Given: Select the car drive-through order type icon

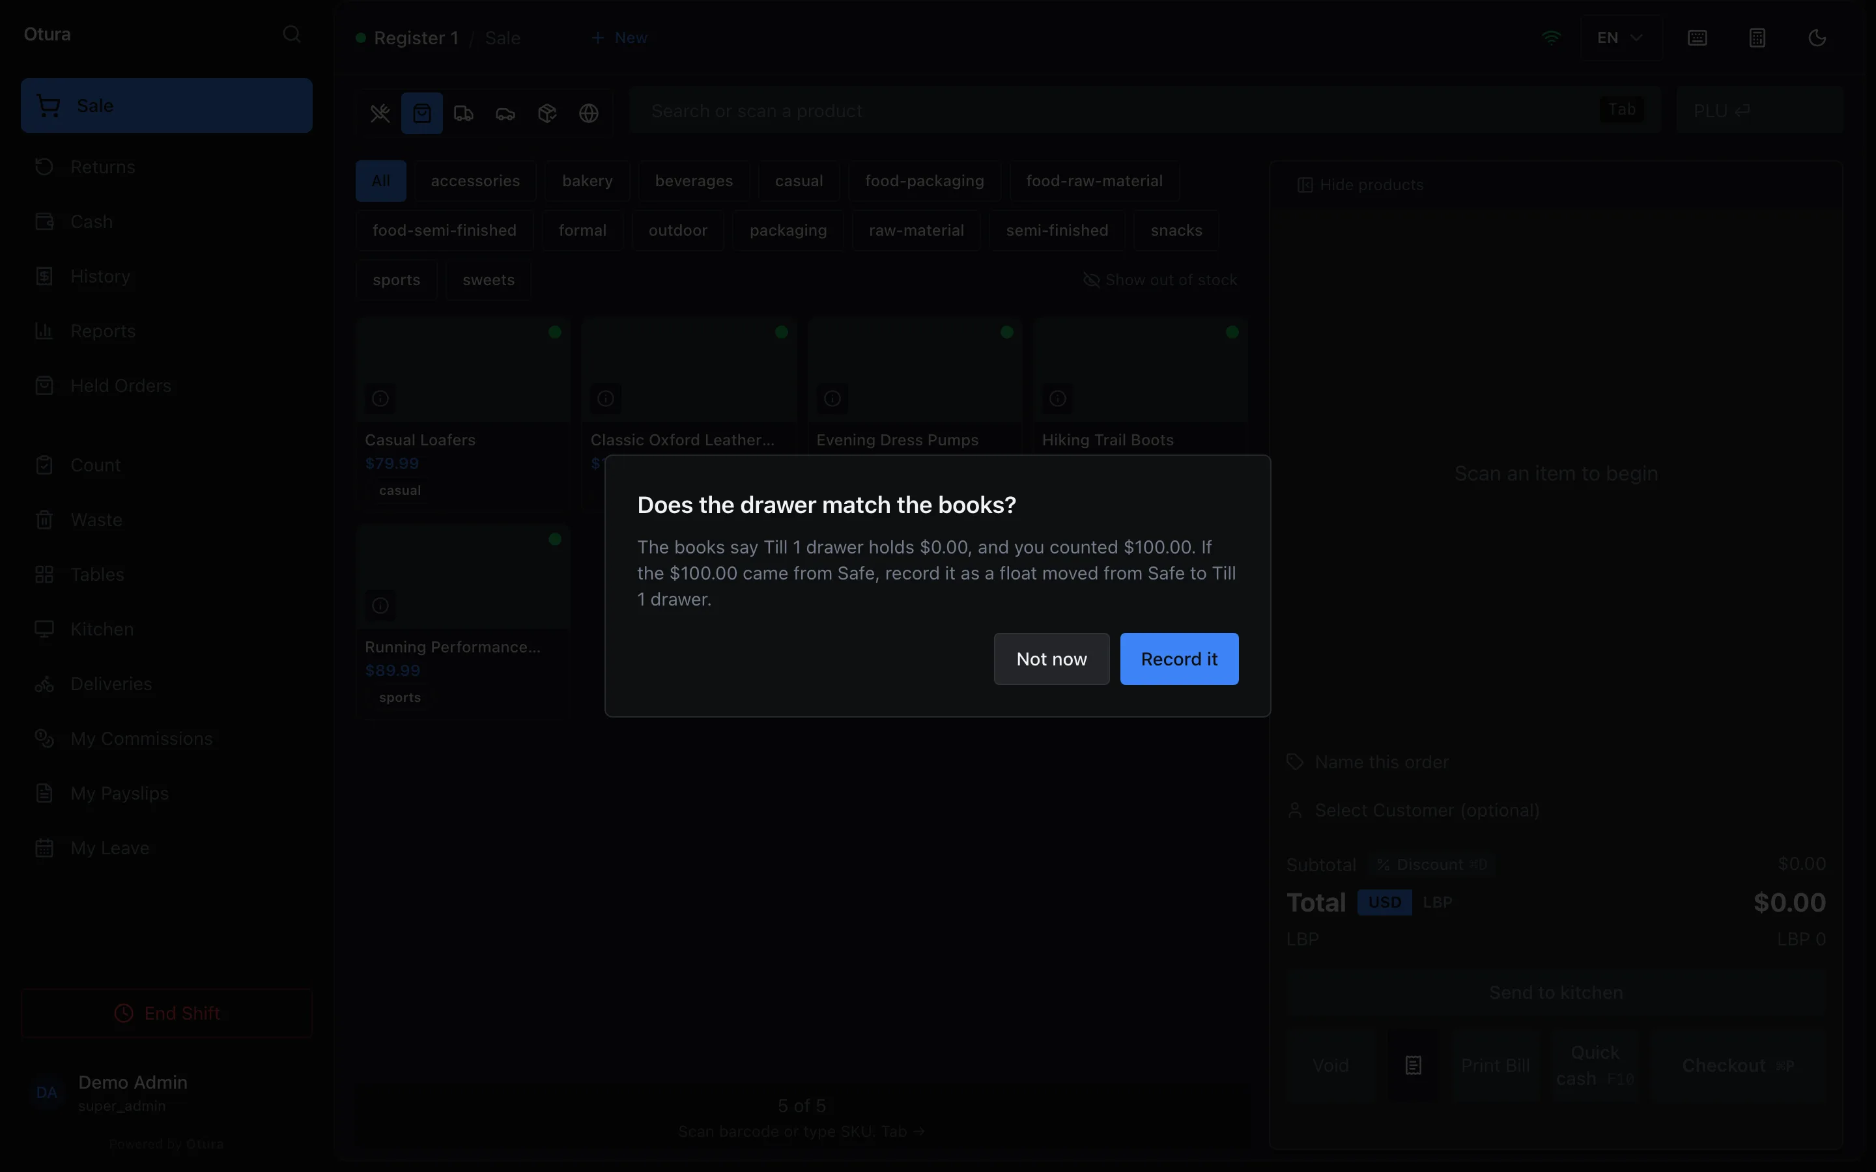Looking at the screenshot, I should click(x=505, y=113).
